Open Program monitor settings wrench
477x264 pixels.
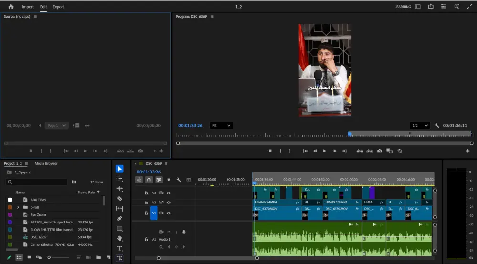[437, 125]
